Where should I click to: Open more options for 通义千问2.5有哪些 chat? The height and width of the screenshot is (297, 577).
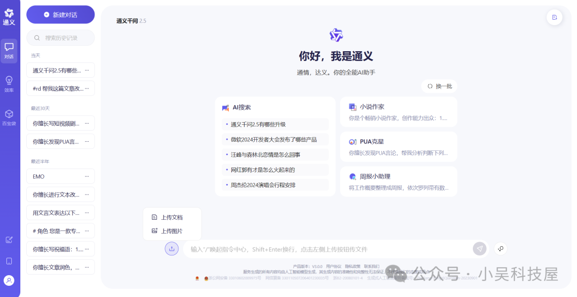87,70
